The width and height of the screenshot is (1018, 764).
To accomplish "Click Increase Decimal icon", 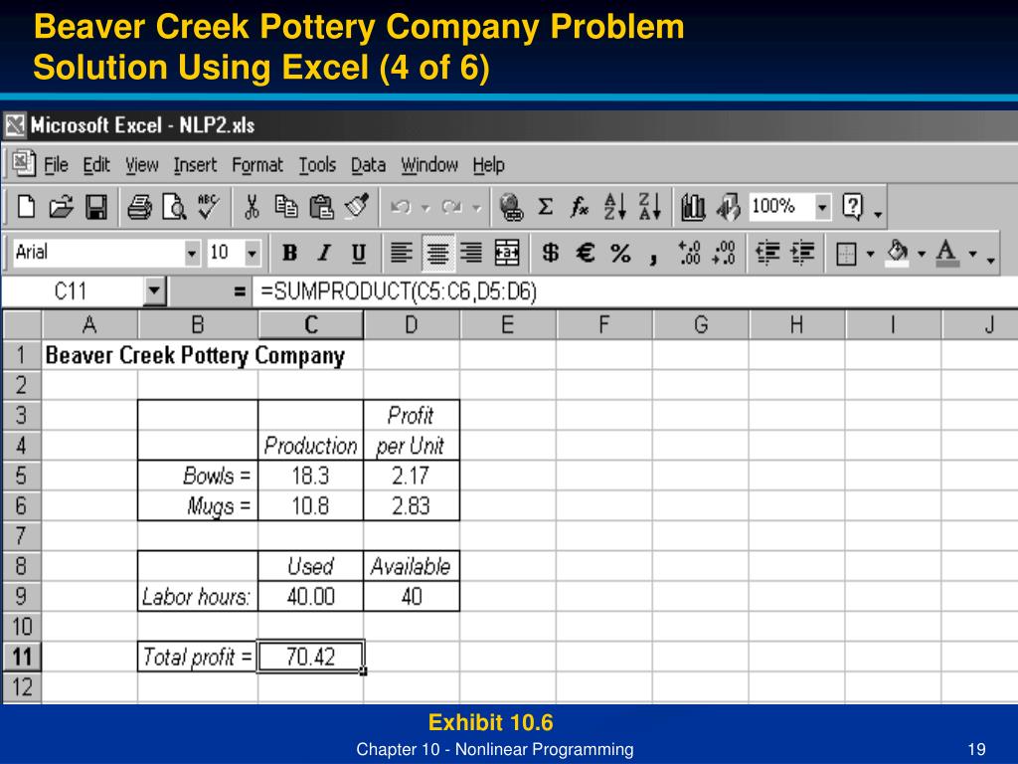I will click(689, 253).
